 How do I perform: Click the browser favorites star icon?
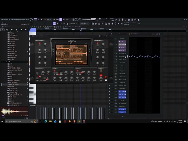26,30
